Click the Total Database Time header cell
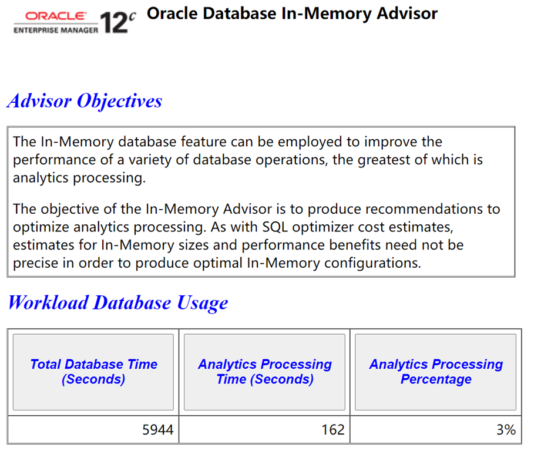The image size is (541, 451). 93,372
